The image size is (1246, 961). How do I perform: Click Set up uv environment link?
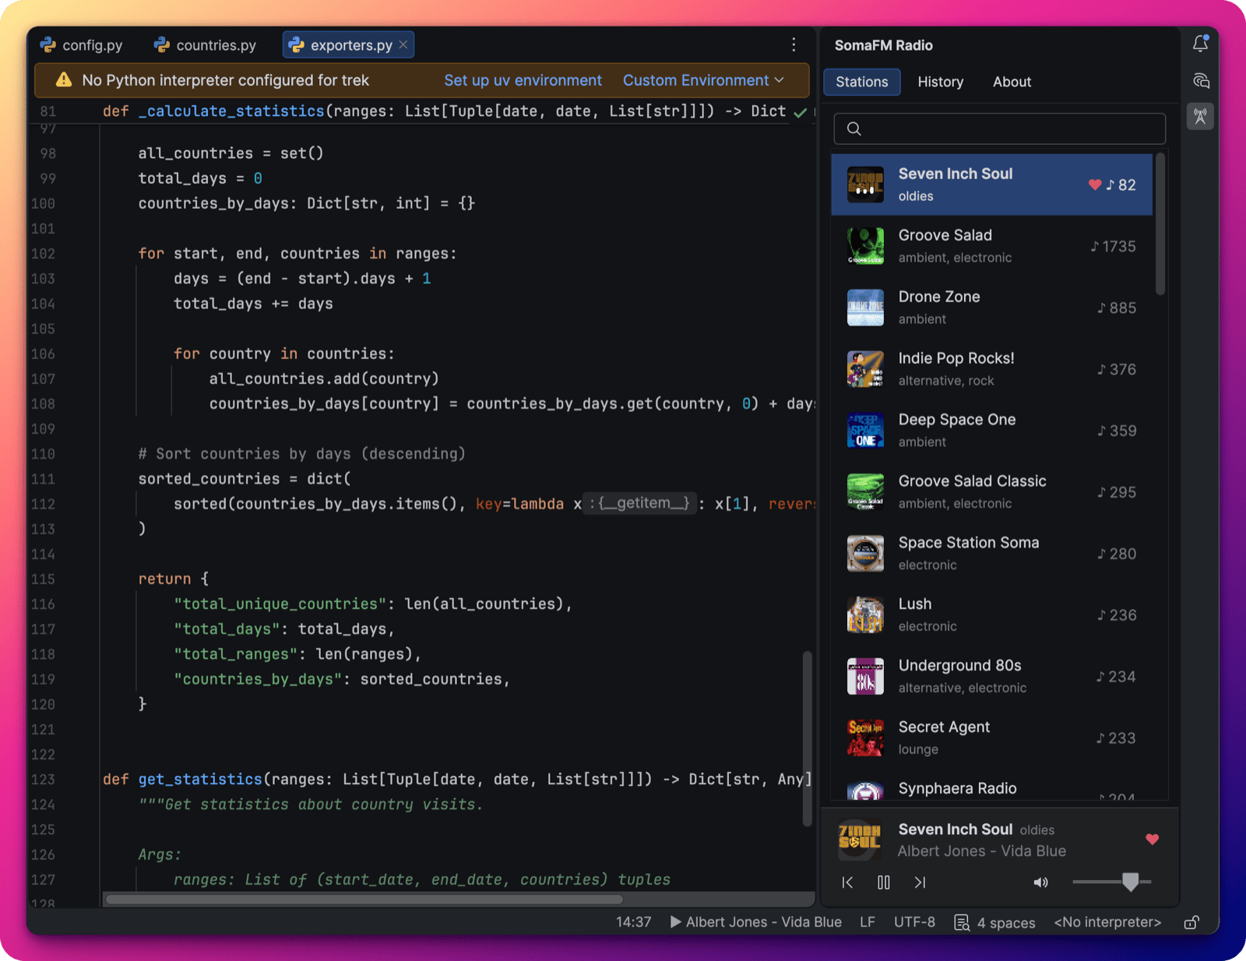click(x=523, y=80)
